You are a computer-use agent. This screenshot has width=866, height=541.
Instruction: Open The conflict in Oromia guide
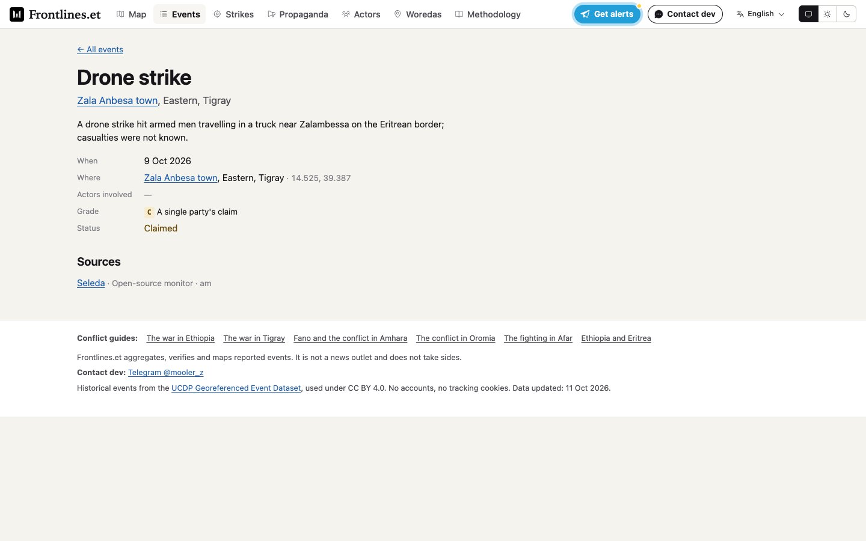tap(455, 338)
